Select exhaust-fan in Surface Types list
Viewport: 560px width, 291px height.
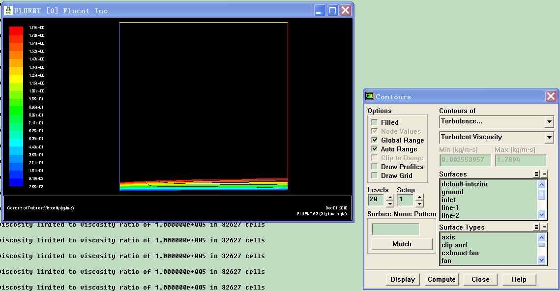tap(460, 253)
